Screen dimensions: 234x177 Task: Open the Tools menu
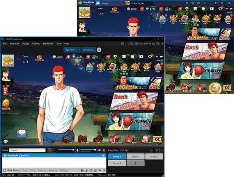point(58,43)
